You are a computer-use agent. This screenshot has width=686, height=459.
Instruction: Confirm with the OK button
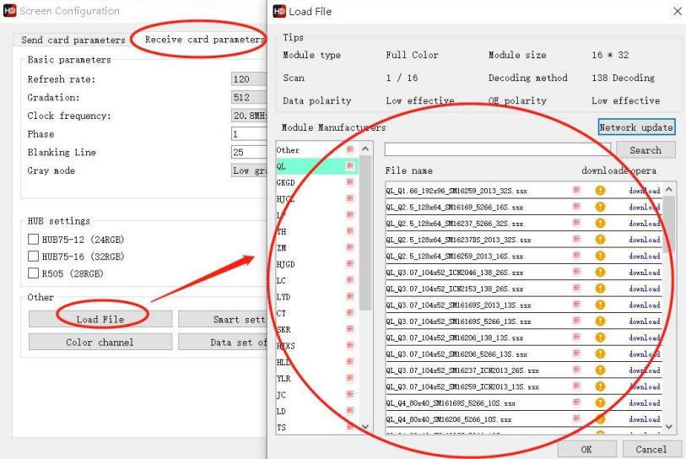coord(586,450)
